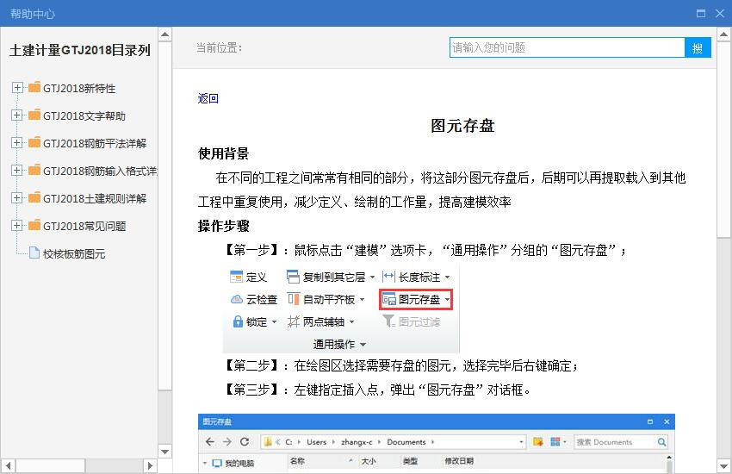Expand the GTJ2018新特性 tree node
The image size is (732, 474).
17,88
